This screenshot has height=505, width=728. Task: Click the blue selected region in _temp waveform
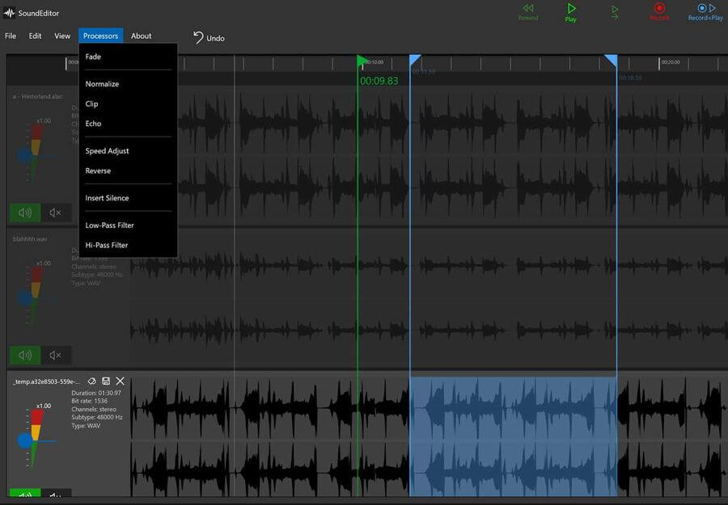[x=513, y=436]
